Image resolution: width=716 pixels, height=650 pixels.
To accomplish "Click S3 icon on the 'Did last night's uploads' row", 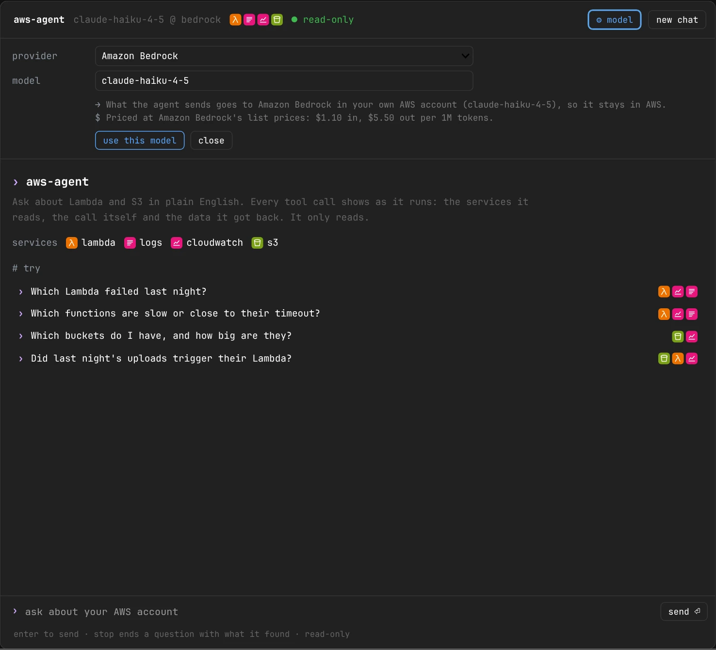I will pyautogui.click(x=664, y=358).
